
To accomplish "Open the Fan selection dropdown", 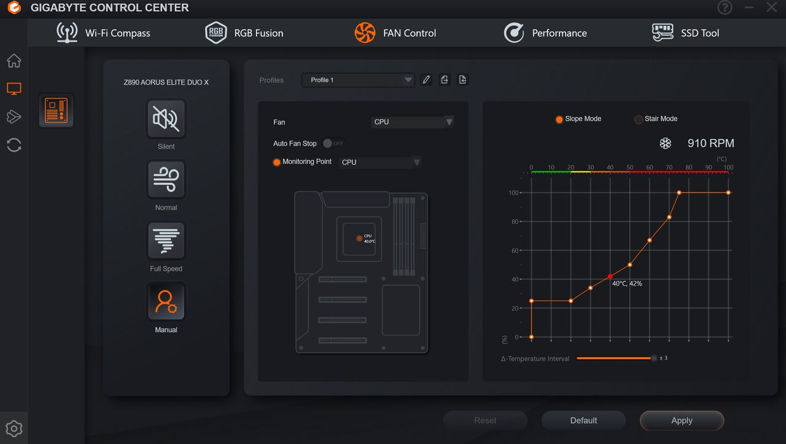I will pyautogui.click(x=413, y=122).
